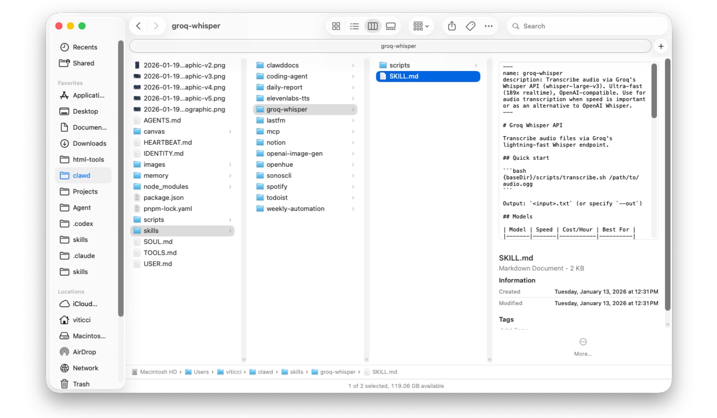
Task: Expand the clawddocs folder chevron
Action: [353, 65]
